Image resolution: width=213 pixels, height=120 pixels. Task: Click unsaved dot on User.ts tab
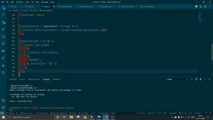54,7
